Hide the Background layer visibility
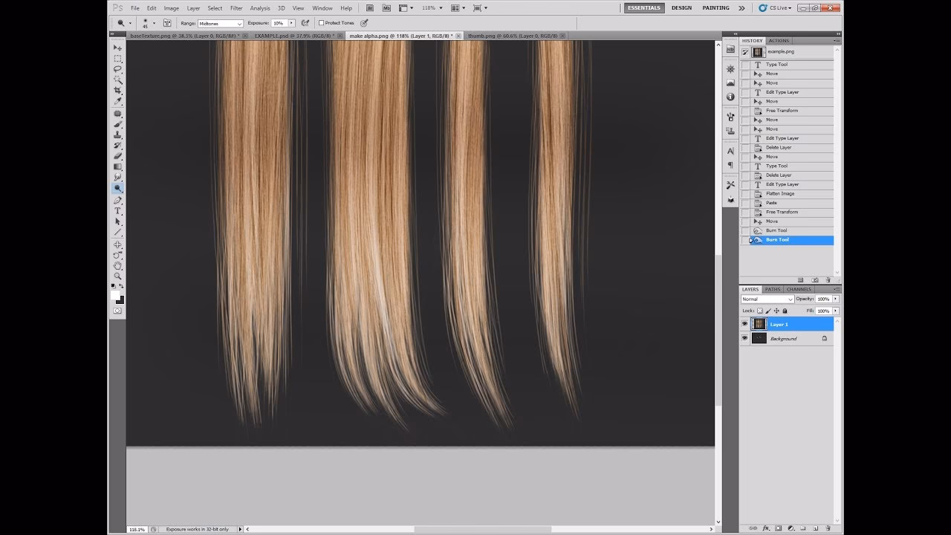 pyautogui.click(x=744, y=337)
